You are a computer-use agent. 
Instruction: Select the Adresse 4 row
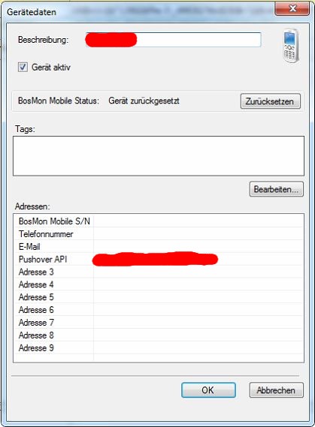click(x=159, y=284)
